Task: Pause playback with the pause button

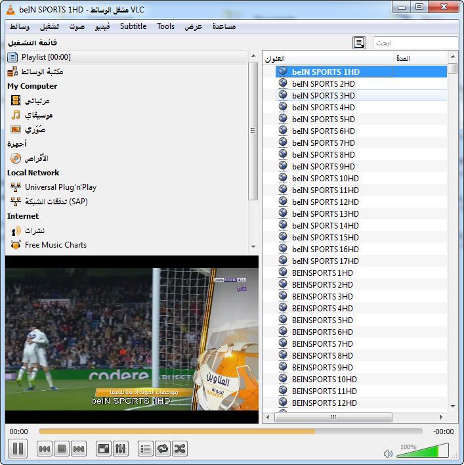Action: [18, 449]
